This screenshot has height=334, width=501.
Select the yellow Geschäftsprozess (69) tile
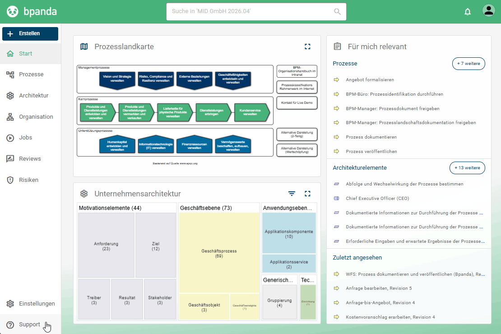[x=219, y=253]
